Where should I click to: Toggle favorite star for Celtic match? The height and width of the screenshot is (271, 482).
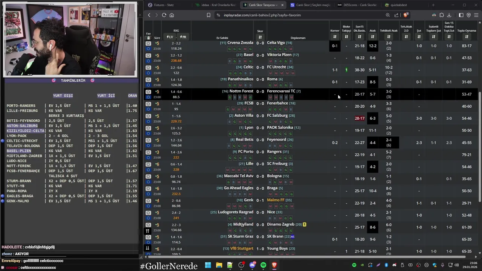[148, 67]
